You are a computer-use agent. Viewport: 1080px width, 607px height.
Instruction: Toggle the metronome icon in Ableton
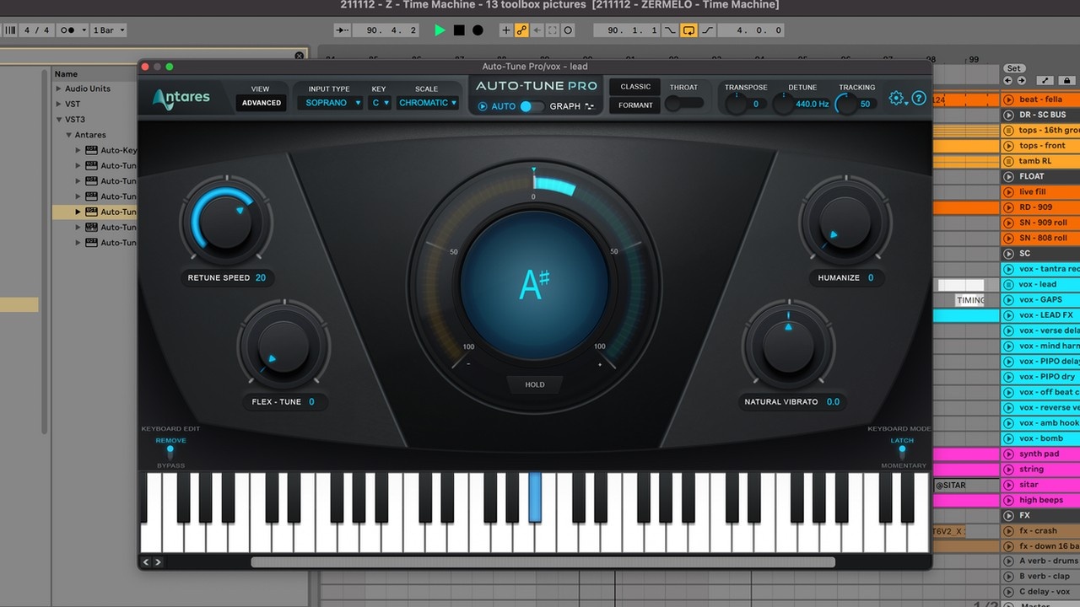67,30
